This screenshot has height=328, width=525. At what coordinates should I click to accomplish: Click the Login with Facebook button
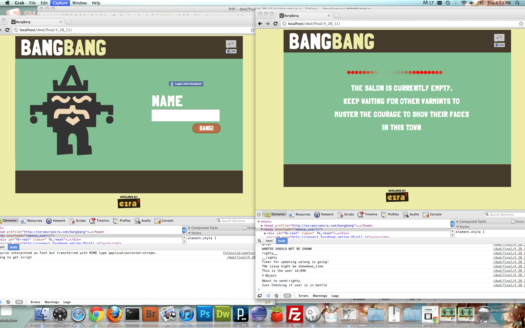186,84
